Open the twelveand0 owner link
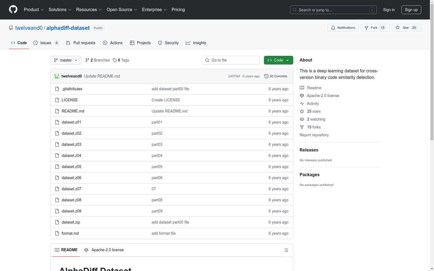This screenshot has height=271, width=434. 29,28
